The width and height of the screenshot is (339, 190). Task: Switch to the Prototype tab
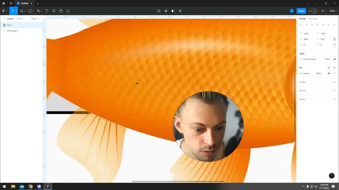[x=313, y=19]
